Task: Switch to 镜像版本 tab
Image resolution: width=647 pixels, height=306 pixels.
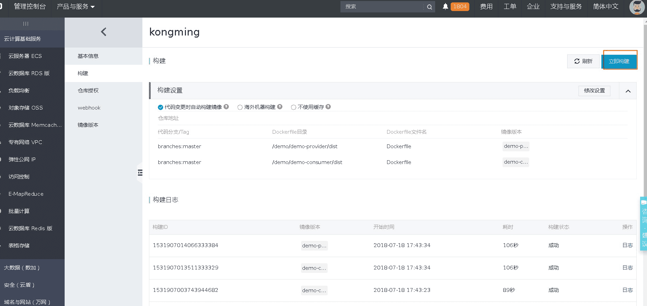Action: pos(88,125)
